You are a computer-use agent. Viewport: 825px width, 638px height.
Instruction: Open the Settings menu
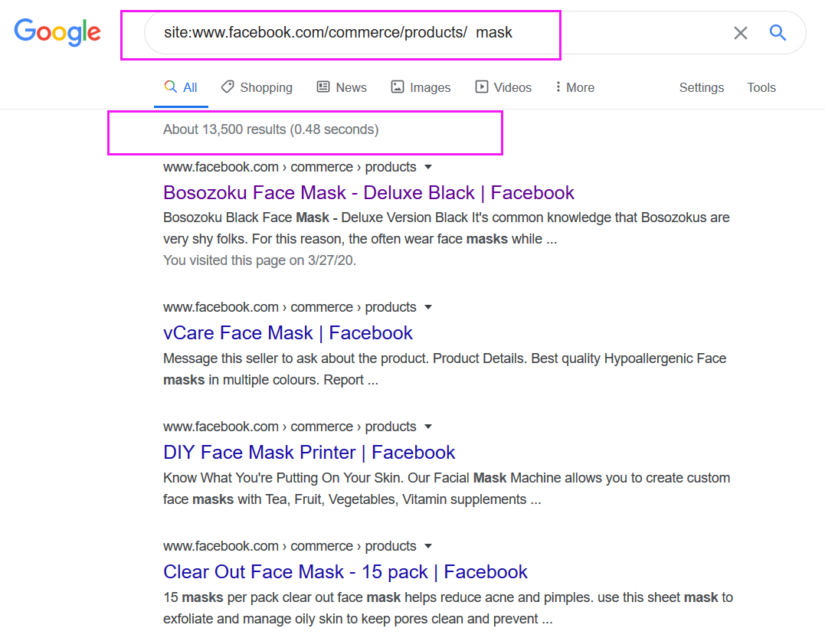[x=701, y=87]
